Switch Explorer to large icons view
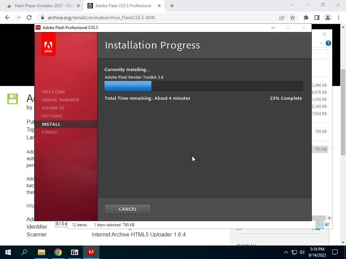This screenshot has width=346, height=259. tap(327, 225)
